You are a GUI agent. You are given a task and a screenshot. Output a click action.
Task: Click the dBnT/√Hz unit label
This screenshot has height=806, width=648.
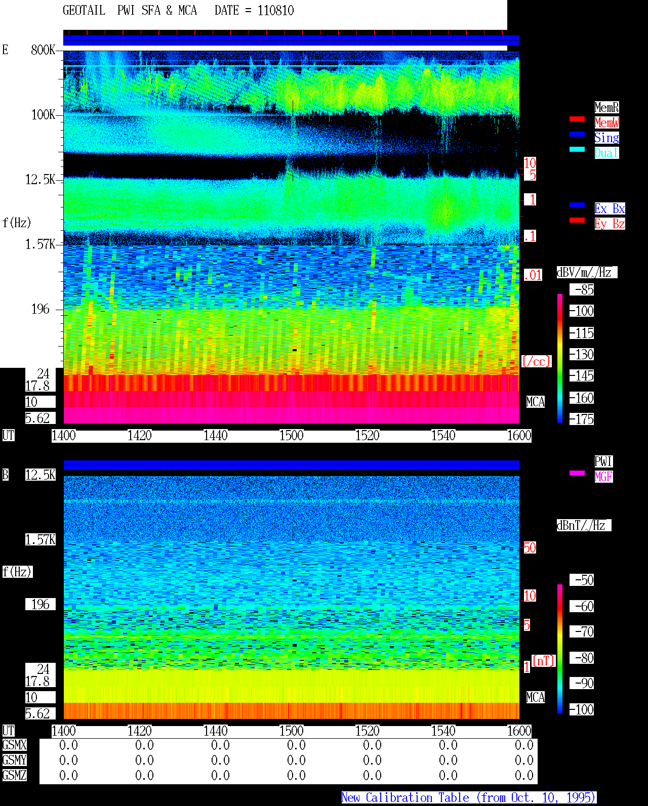pyautogui.click(x=584, y=525)
